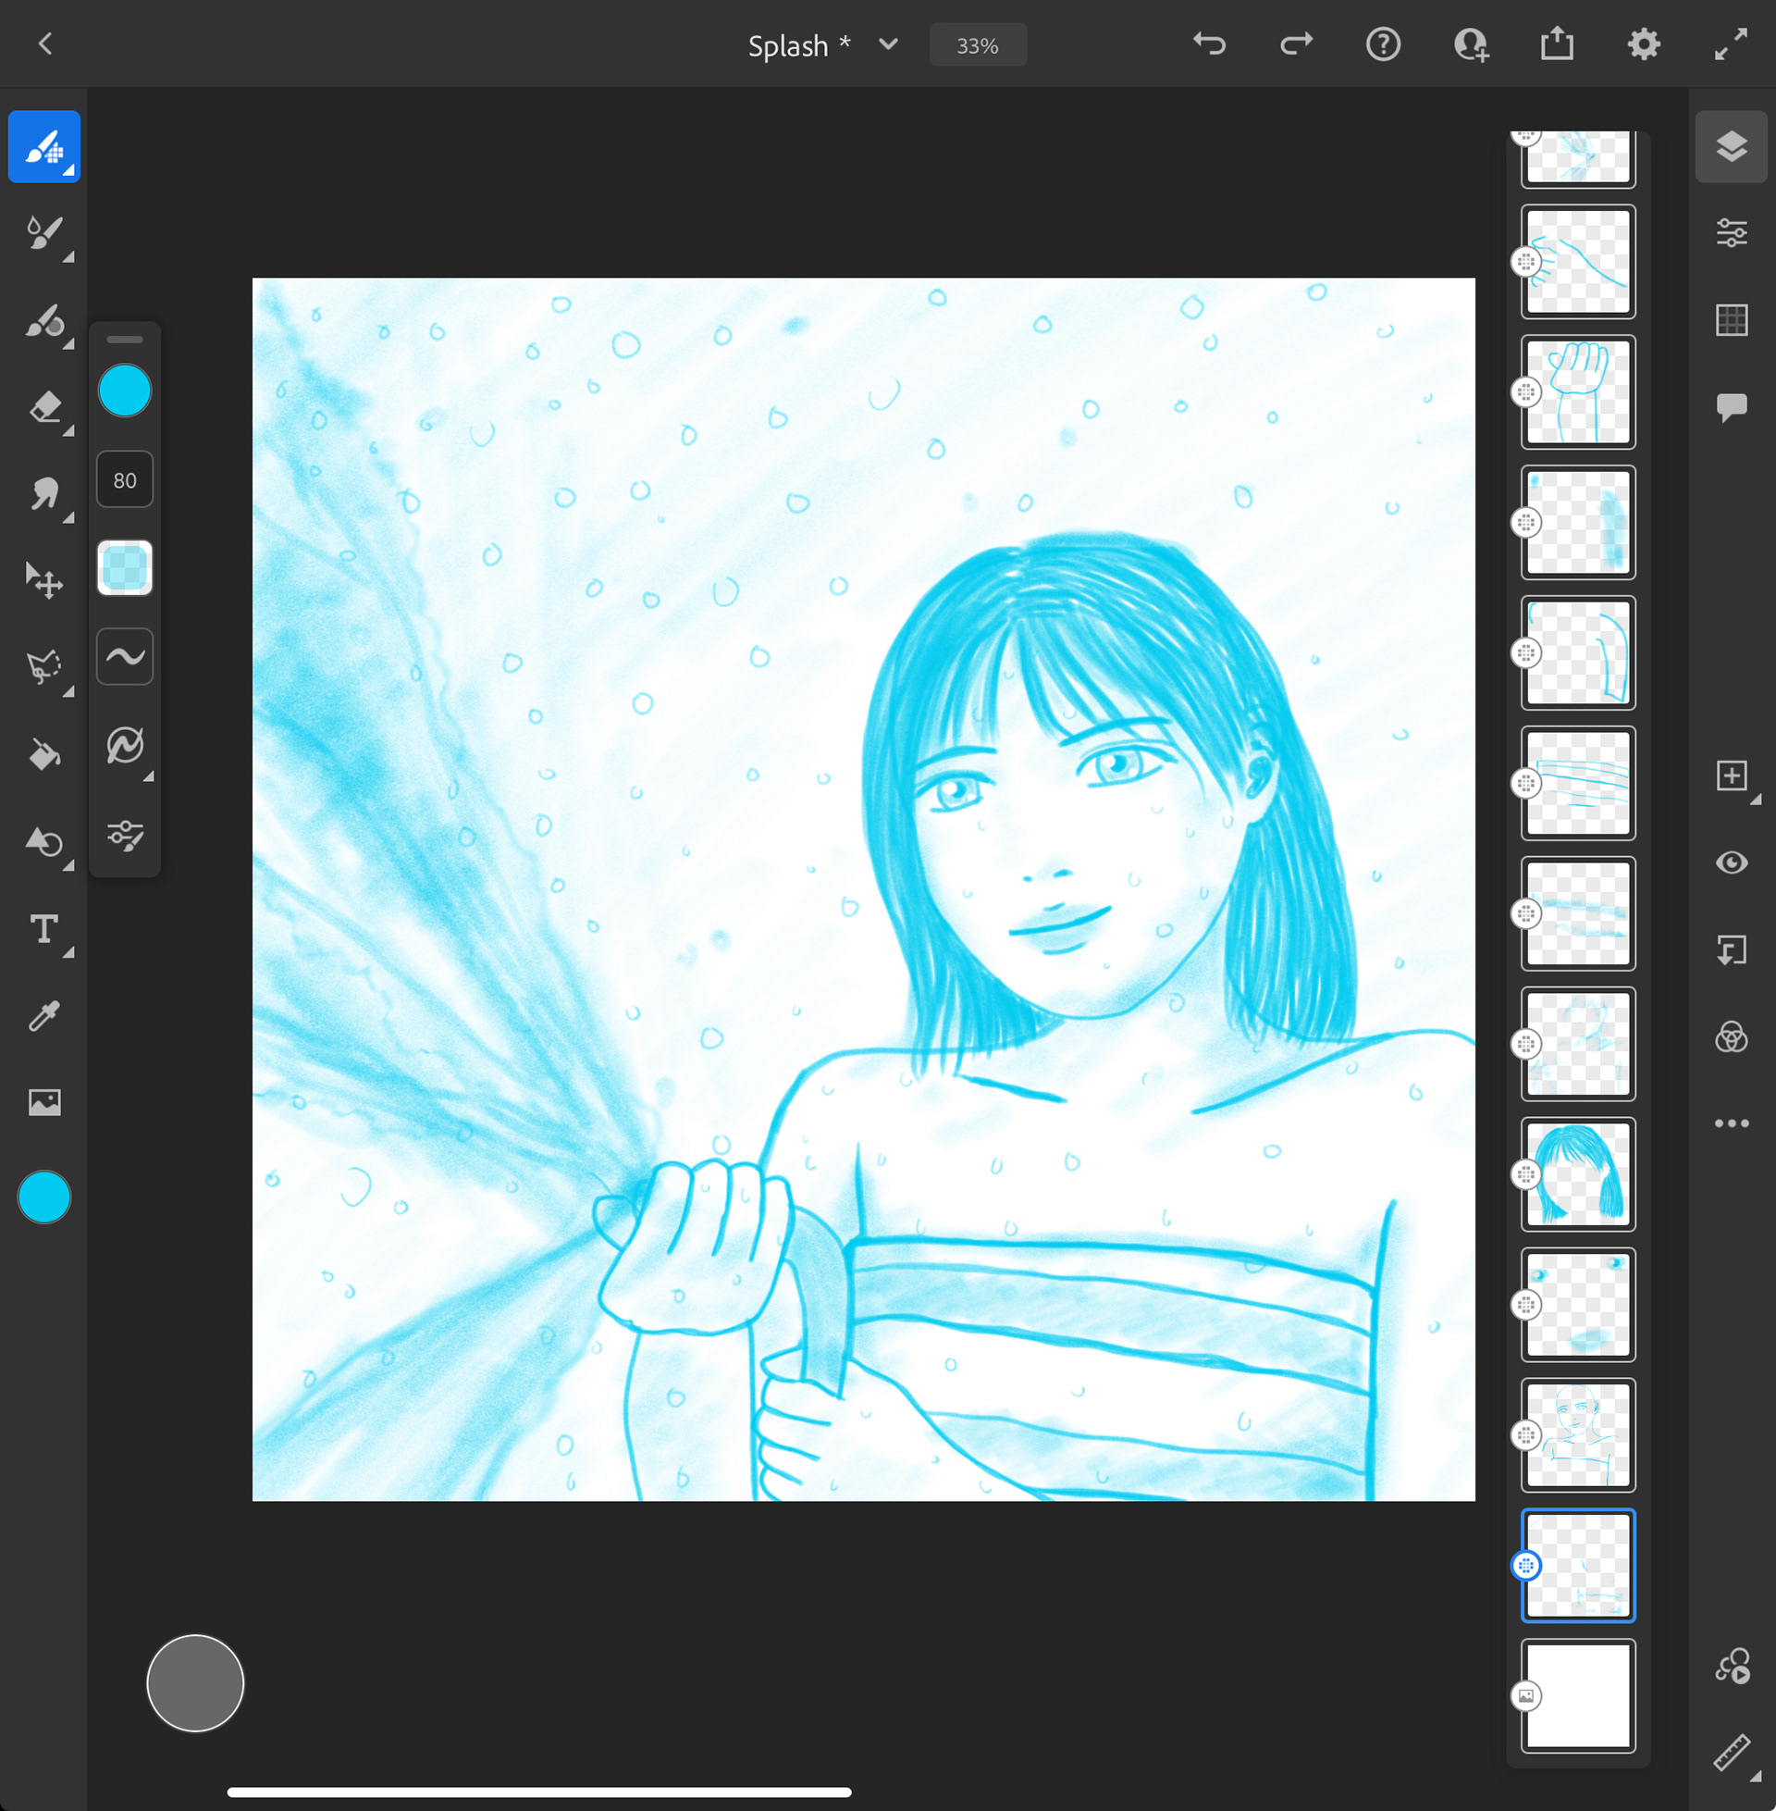The height and width of the screenshot is (1811, 1776).
Task: Select the face sketch layer thumbnail
Action: coord(1578,1435)
